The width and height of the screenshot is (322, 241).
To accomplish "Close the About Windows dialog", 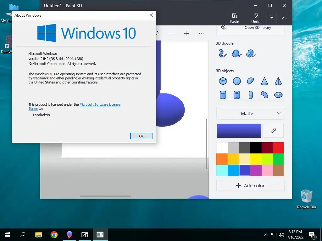I will click(151, 15).
